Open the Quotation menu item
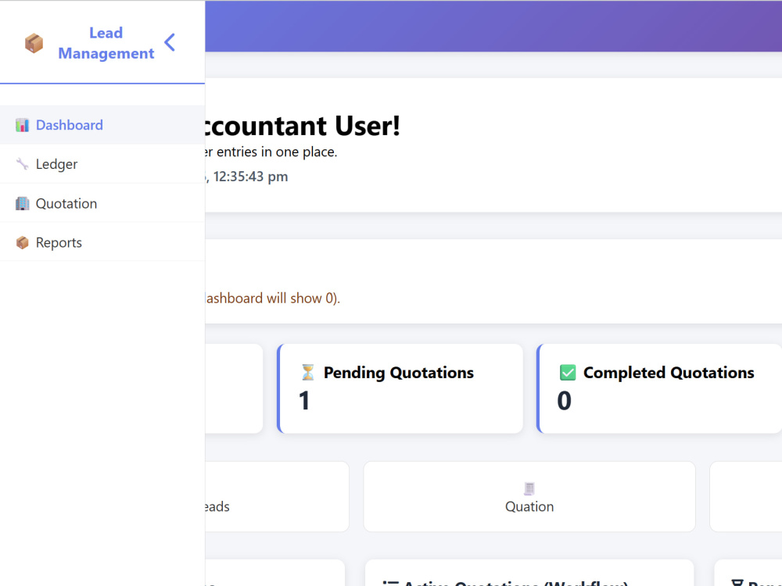This screenshot has width=782, height=586. pos(102,203)
